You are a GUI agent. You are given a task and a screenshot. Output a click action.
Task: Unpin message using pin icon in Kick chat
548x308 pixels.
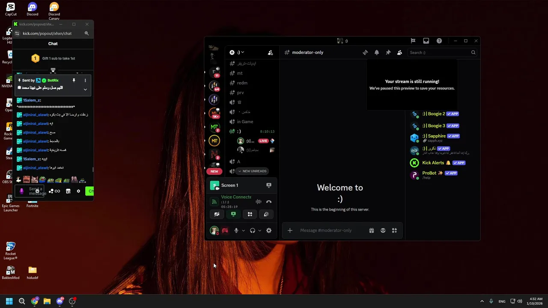[x=74, y=80]
